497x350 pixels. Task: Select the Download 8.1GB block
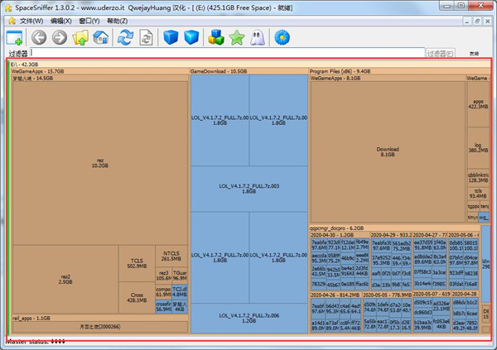[388, 151]
